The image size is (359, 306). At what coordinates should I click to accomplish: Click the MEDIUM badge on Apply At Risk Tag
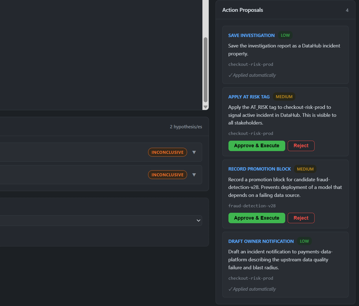284,97
